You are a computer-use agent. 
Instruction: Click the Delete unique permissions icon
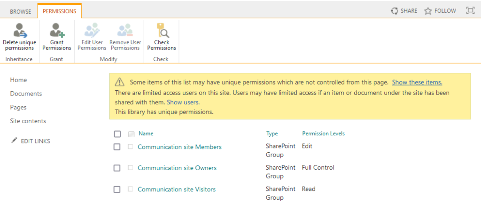pyautogui.click(x=20, y=31)
